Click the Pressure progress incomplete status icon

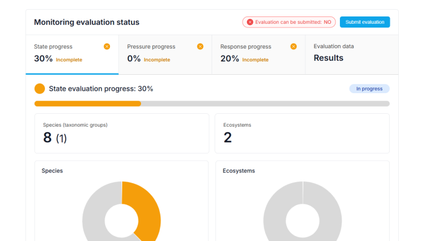coord(200,46)
